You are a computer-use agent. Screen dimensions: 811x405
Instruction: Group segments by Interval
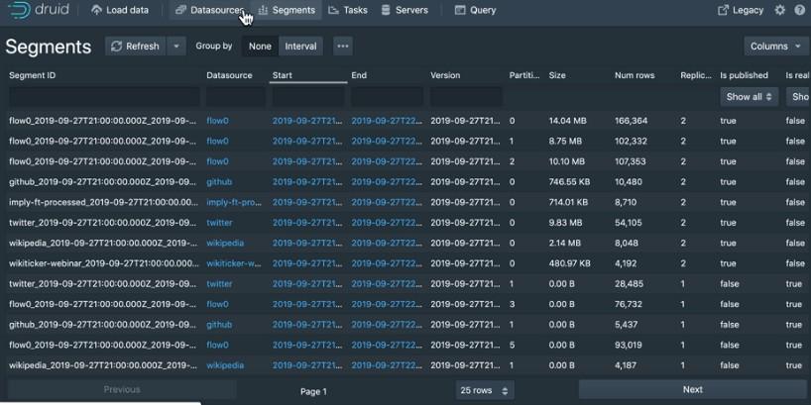point(300,46)
